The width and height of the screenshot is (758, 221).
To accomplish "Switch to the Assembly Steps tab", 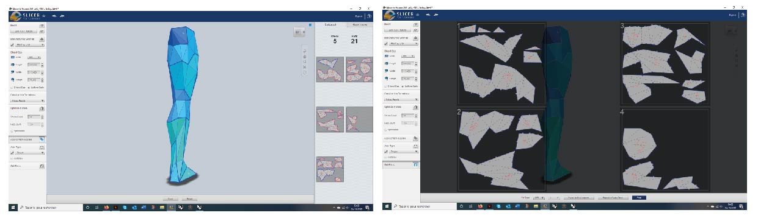I will [359, 25].
